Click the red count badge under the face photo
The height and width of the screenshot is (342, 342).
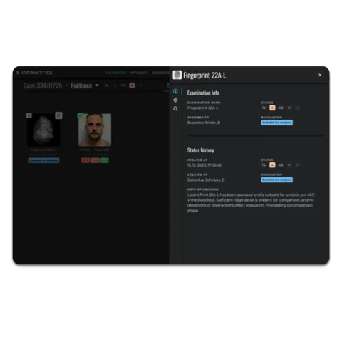(85, 160)
